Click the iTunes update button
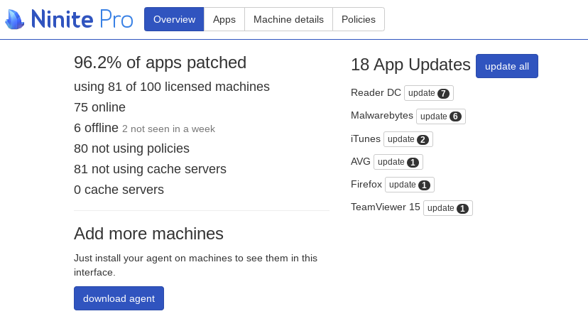588x326 pixels. [408, 139]
